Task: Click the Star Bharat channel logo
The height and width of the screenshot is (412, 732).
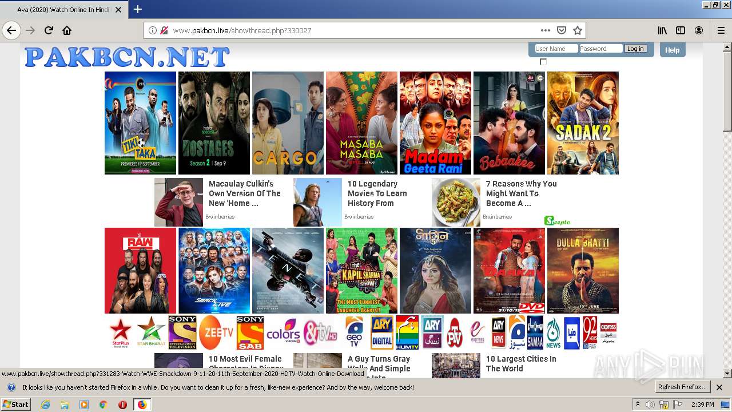Action: tap(151, 332)
